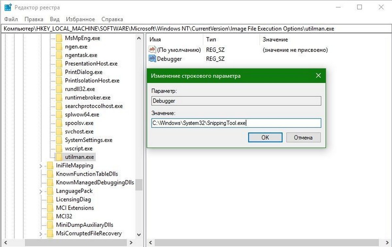Expand the IniFileMapping tree node

41,166
